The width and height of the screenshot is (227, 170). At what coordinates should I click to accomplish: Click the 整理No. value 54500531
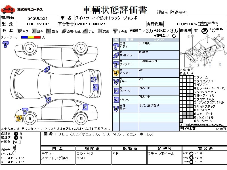tap(37, 18)
